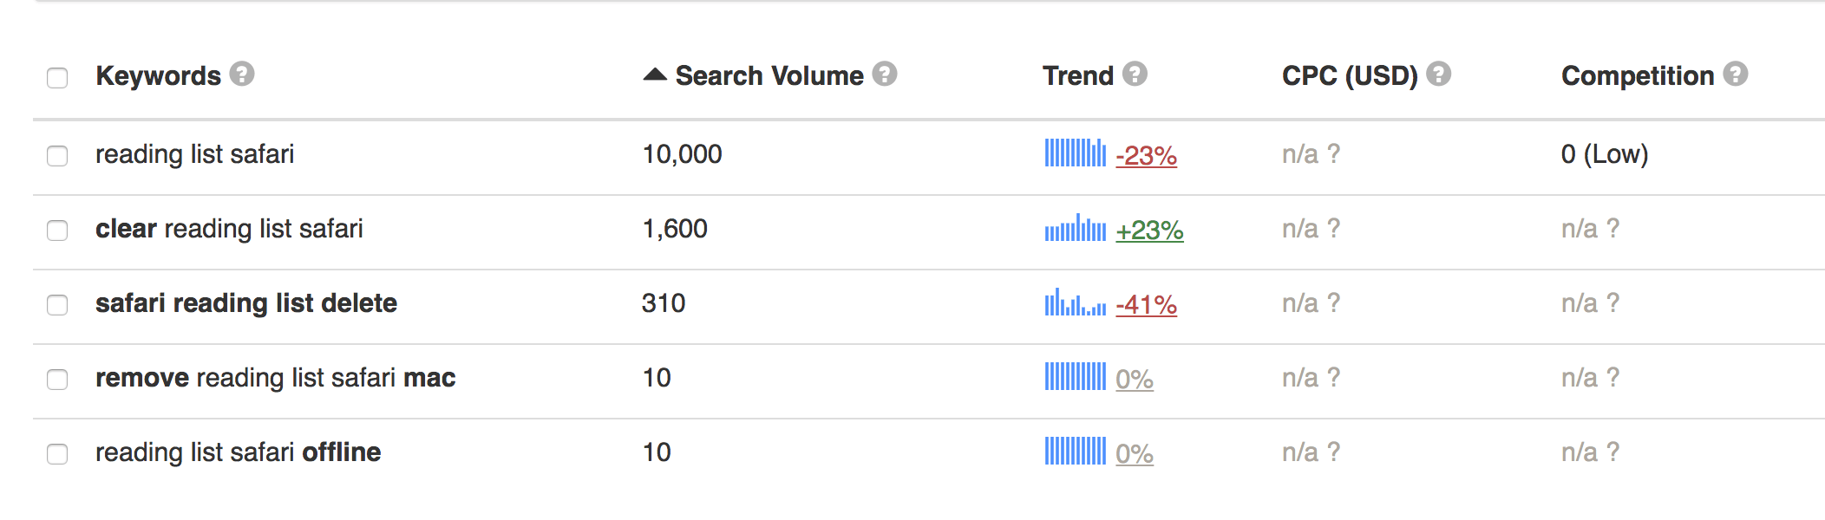The image size is (1825, 520).
Task: Click help icon next to Keywords header
Action: click(x=242, y=75)
